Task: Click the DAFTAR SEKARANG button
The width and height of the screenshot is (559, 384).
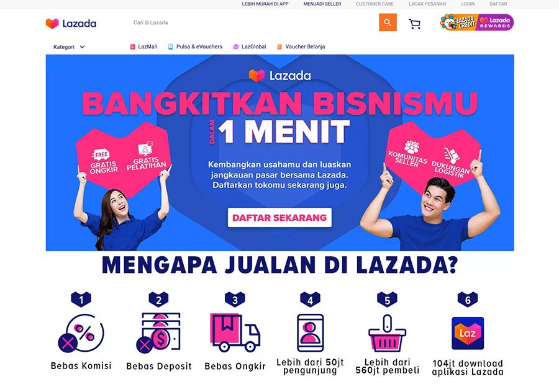Action: tap(279, 217)
